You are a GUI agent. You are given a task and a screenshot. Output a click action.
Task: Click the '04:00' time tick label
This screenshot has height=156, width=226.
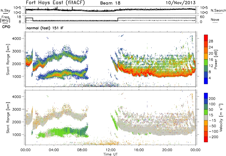[x=54, y=150]
